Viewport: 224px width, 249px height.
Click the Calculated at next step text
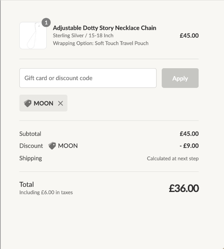click(172, 158)
